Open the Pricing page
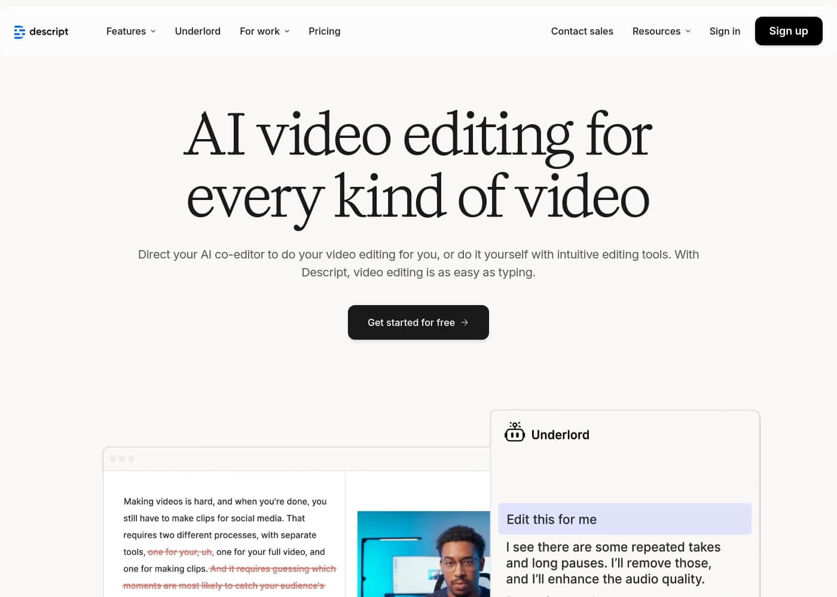This screenshot has height=597, width=837. pyautogui.click(x=325, y=31)
